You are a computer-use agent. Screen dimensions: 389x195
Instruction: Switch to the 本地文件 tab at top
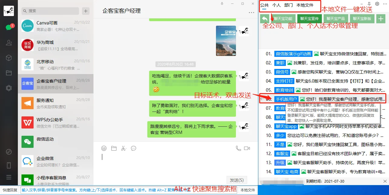(305, 5)
